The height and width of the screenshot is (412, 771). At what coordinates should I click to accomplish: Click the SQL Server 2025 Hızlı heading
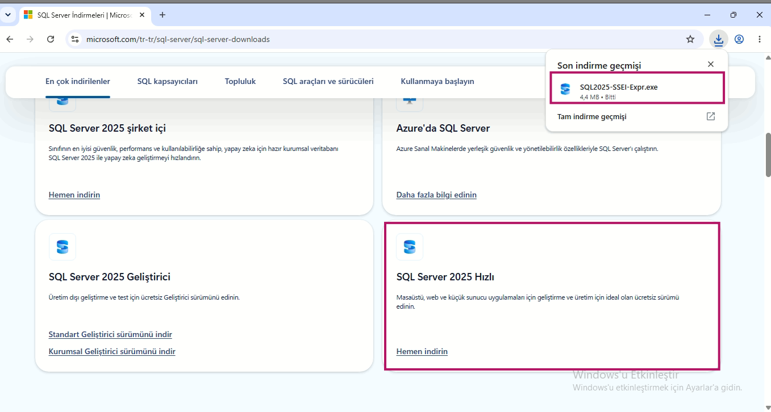click(x=445, y=277)
